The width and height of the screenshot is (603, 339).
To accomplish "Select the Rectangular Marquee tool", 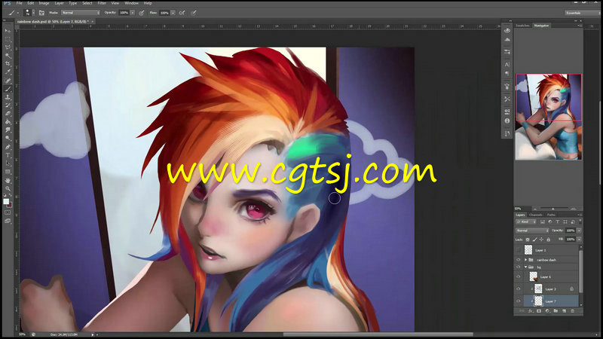I will (8, 39).
